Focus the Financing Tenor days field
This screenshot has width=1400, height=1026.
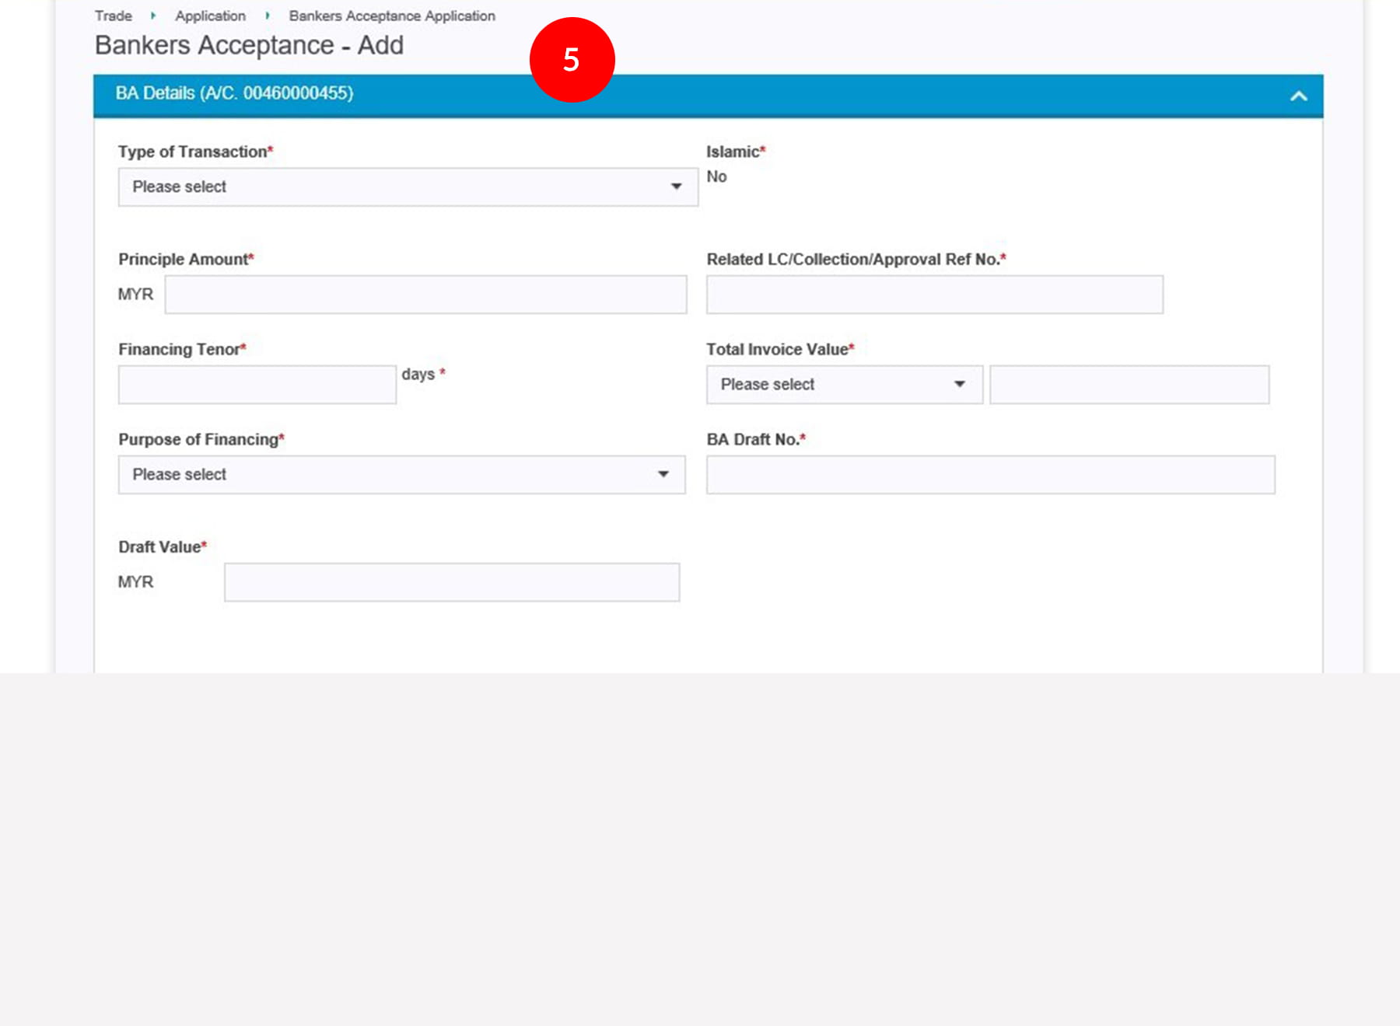(257, 385)
